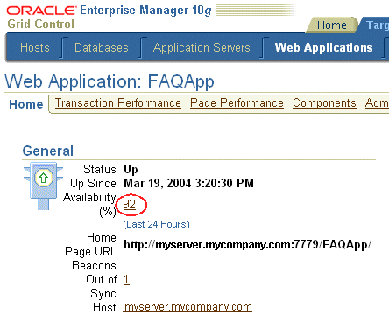The image size is (389, 329).
Task: Open the Page Performance link
Action: 237,103
